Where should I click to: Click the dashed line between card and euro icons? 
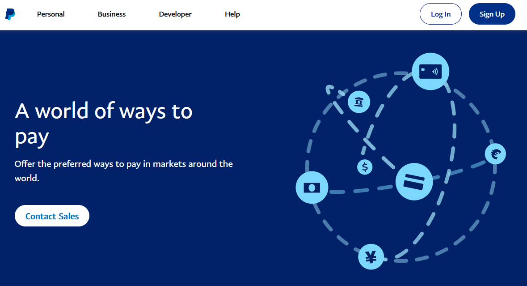[460, 170]
